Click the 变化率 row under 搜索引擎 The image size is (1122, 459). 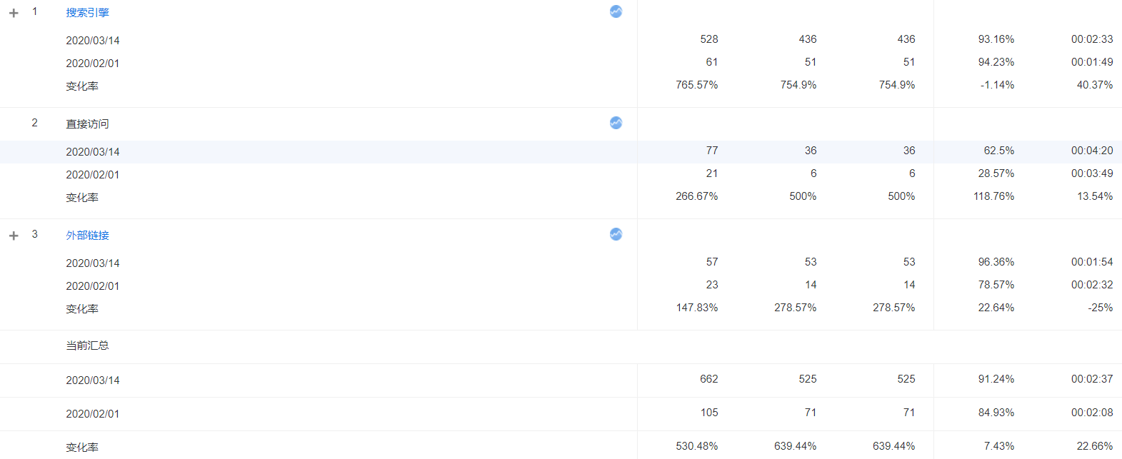point(561,86)
